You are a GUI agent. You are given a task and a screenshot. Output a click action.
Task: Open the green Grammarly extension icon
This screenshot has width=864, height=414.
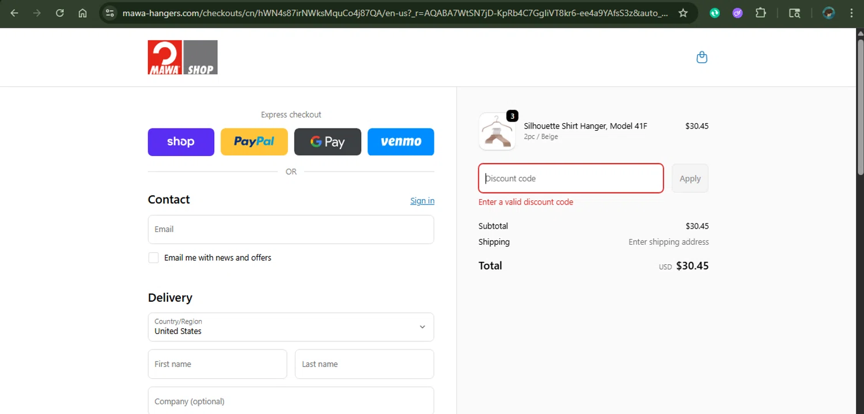[715, 13]
